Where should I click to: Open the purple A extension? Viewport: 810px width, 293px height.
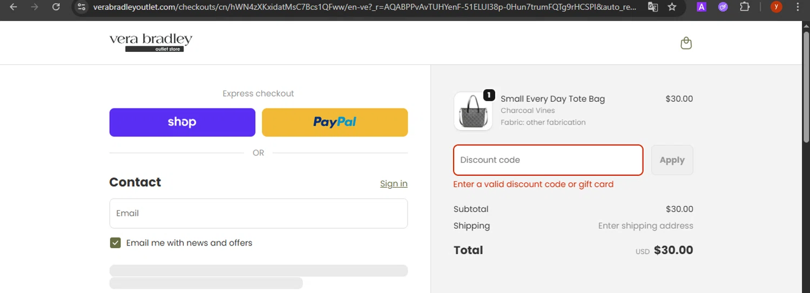click(x=701, y=7)
